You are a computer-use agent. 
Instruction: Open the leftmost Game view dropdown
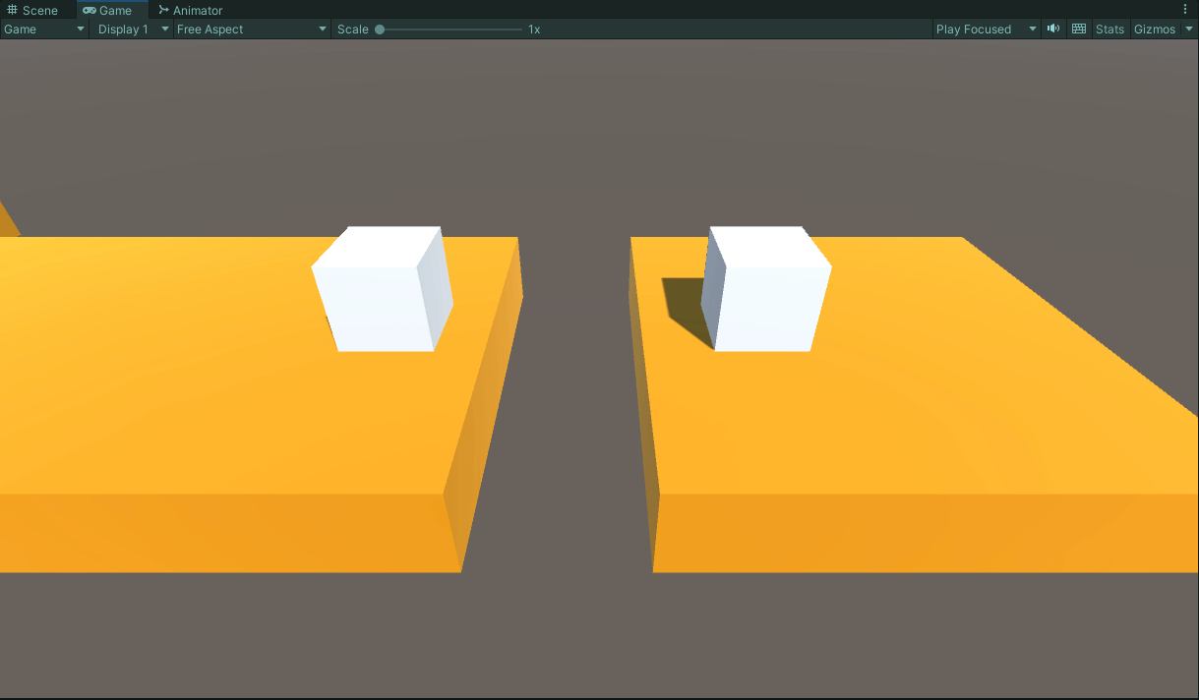pyautogui.click(x=44, y=29)
